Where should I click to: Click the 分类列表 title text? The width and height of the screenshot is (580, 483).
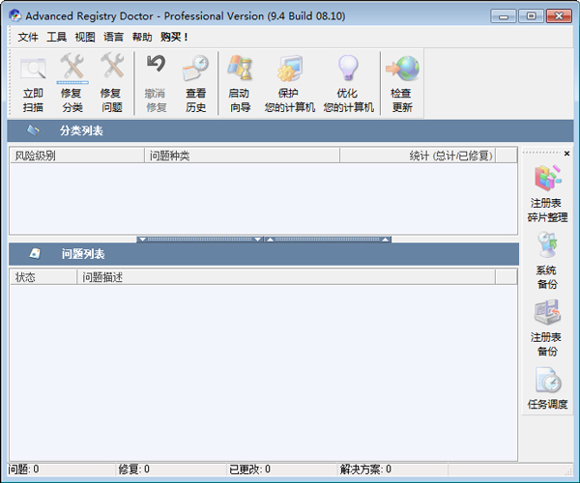[x=81, y=130]
